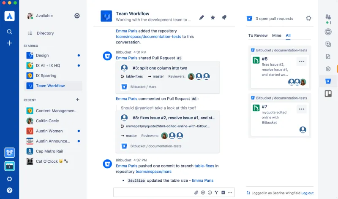Open chat with Caitlin Cecic

(53, 121)
